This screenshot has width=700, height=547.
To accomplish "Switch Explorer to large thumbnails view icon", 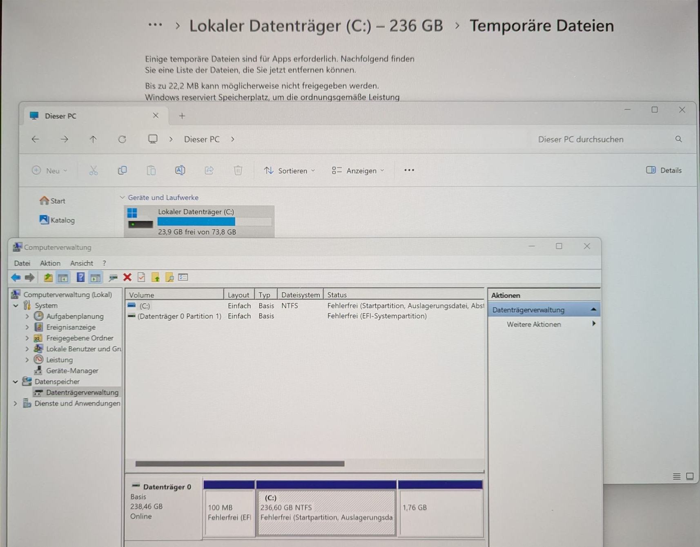I will click(690, 476).
